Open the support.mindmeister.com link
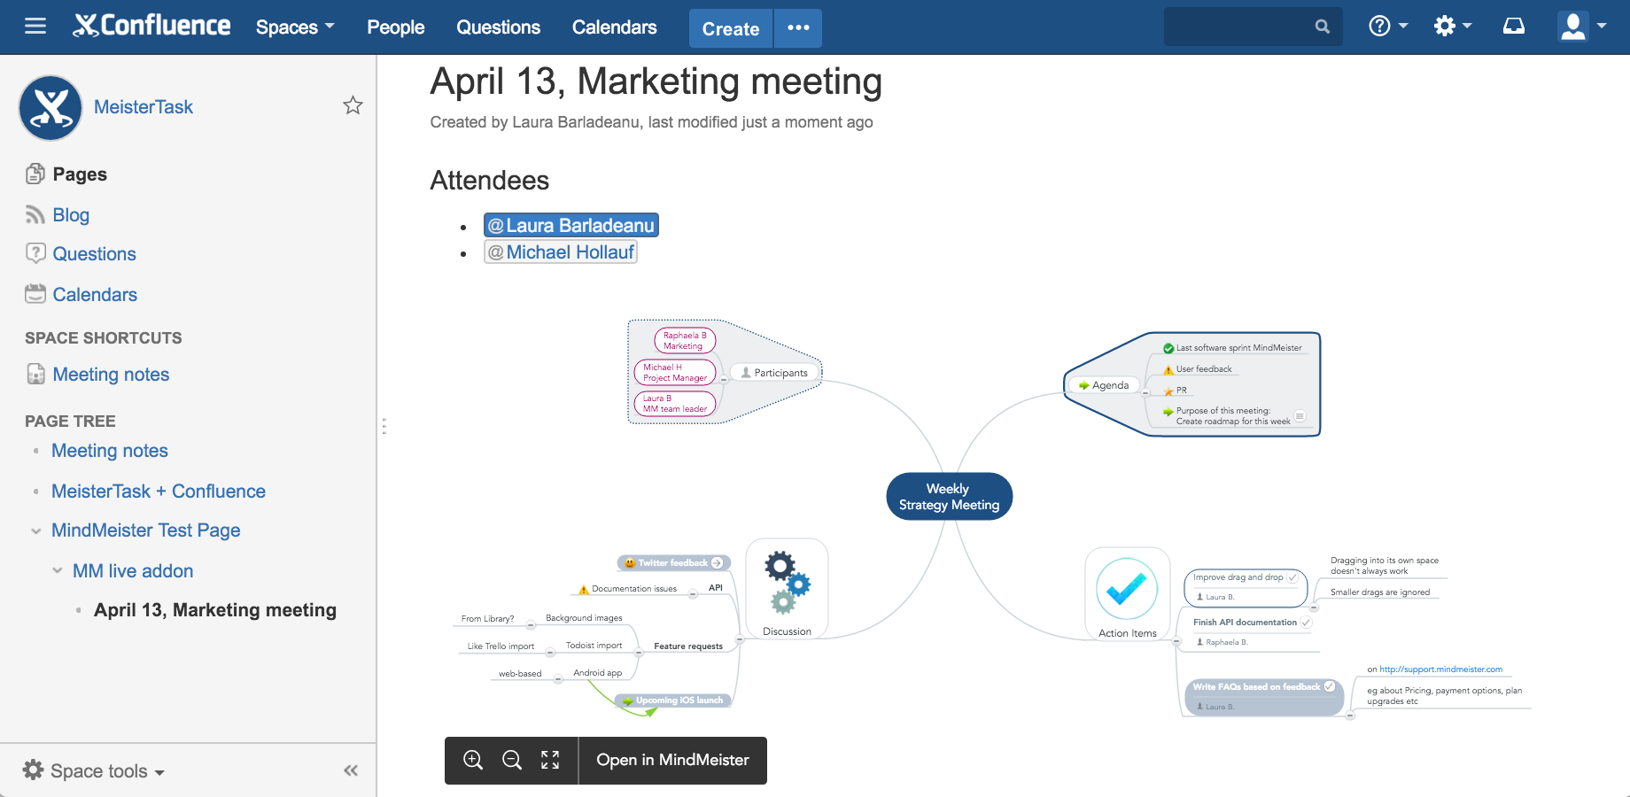The width and height of the screenshot is (1630, 797). pos(1440,669)
